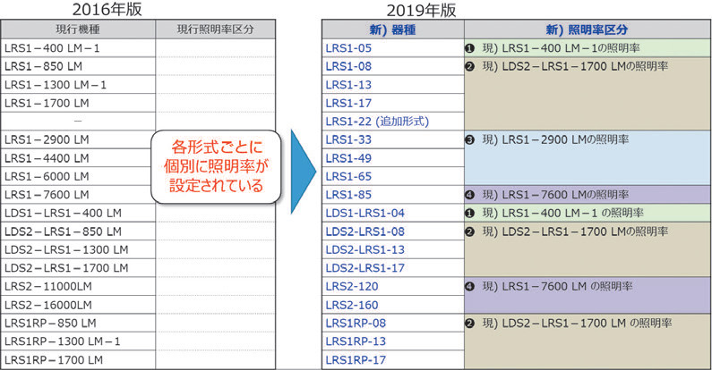Viewport: 712px width, 370px height.
Task: Select the ❶ marker in the LDS1-LRS1-04 row
Action: point(470,213)
